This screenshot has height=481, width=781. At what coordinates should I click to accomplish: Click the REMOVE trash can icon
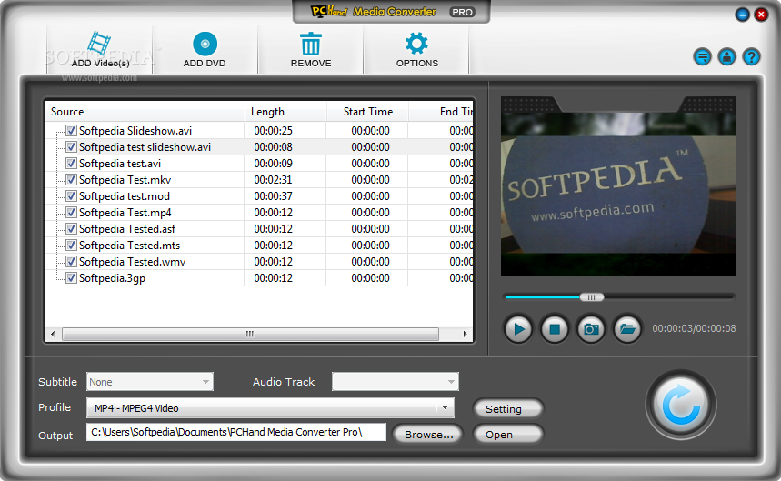coord(311,44)
